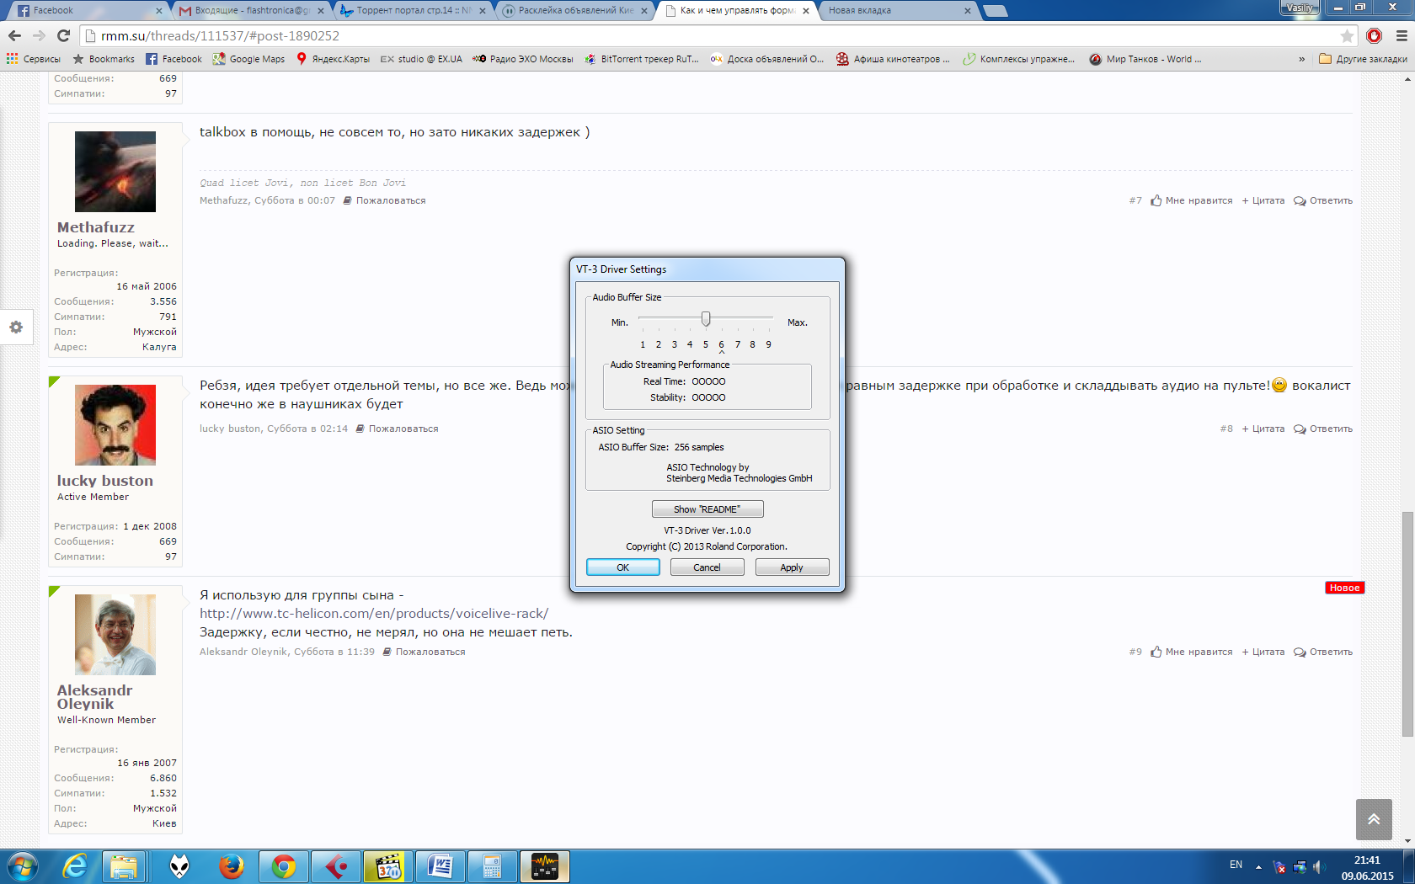The width and height of the screenshot is (1415, 884).
Task: Open lucky buston's avatar thumbnail
Action: click(115, 425)
